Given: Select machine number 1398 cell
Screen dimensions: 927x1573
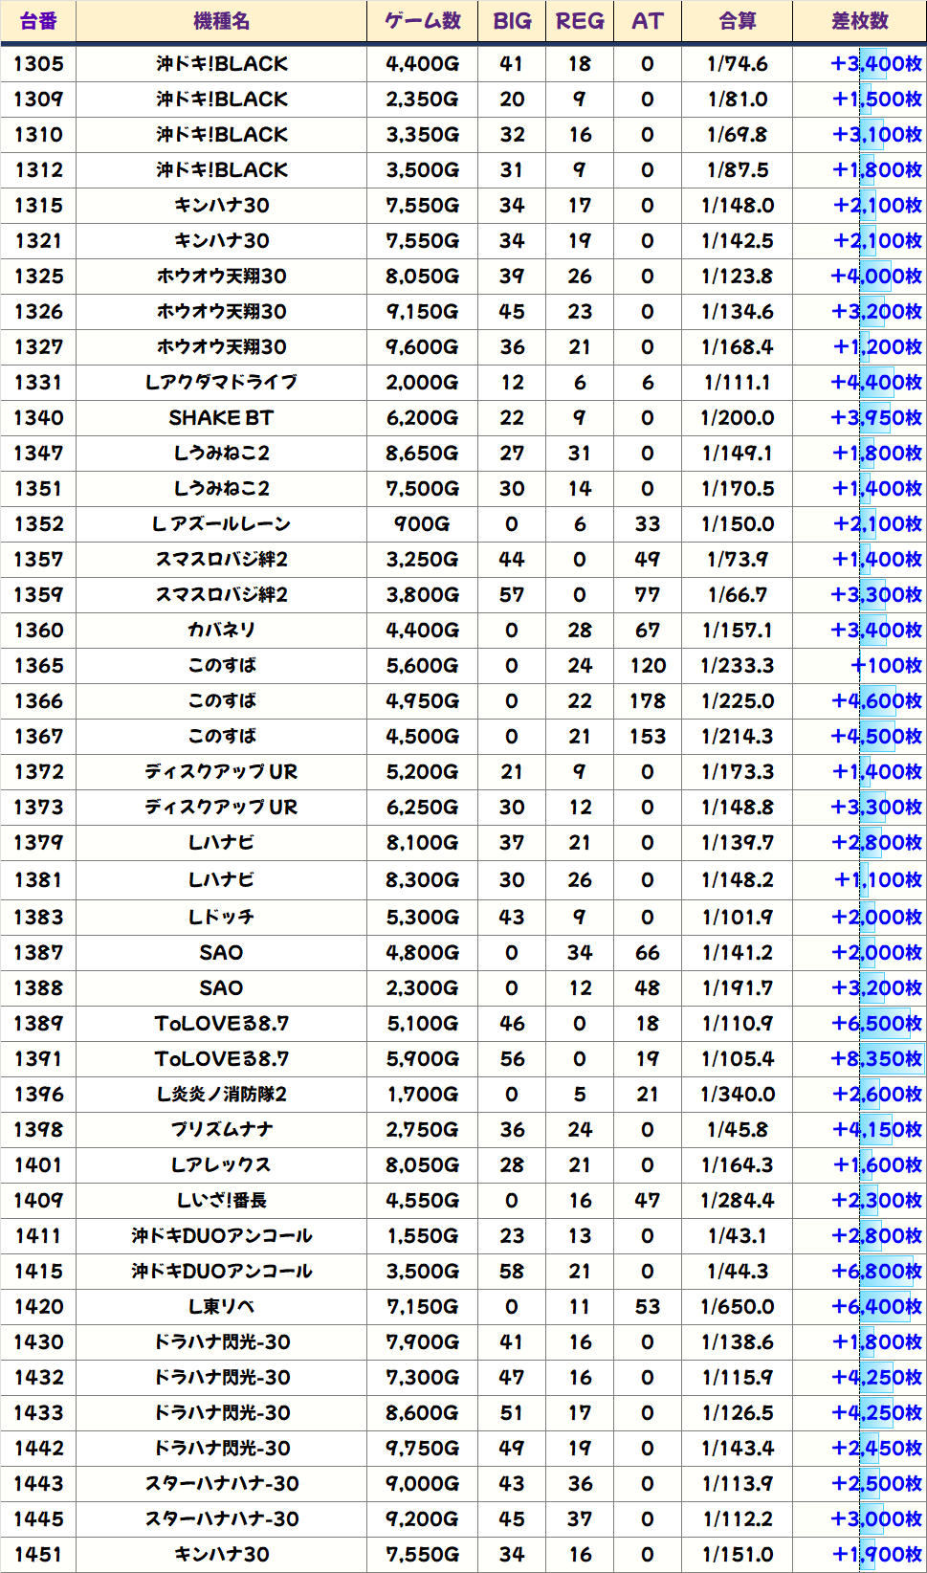Looking at the screenshot, I should pyautogui.click(x=38, y=1130).
